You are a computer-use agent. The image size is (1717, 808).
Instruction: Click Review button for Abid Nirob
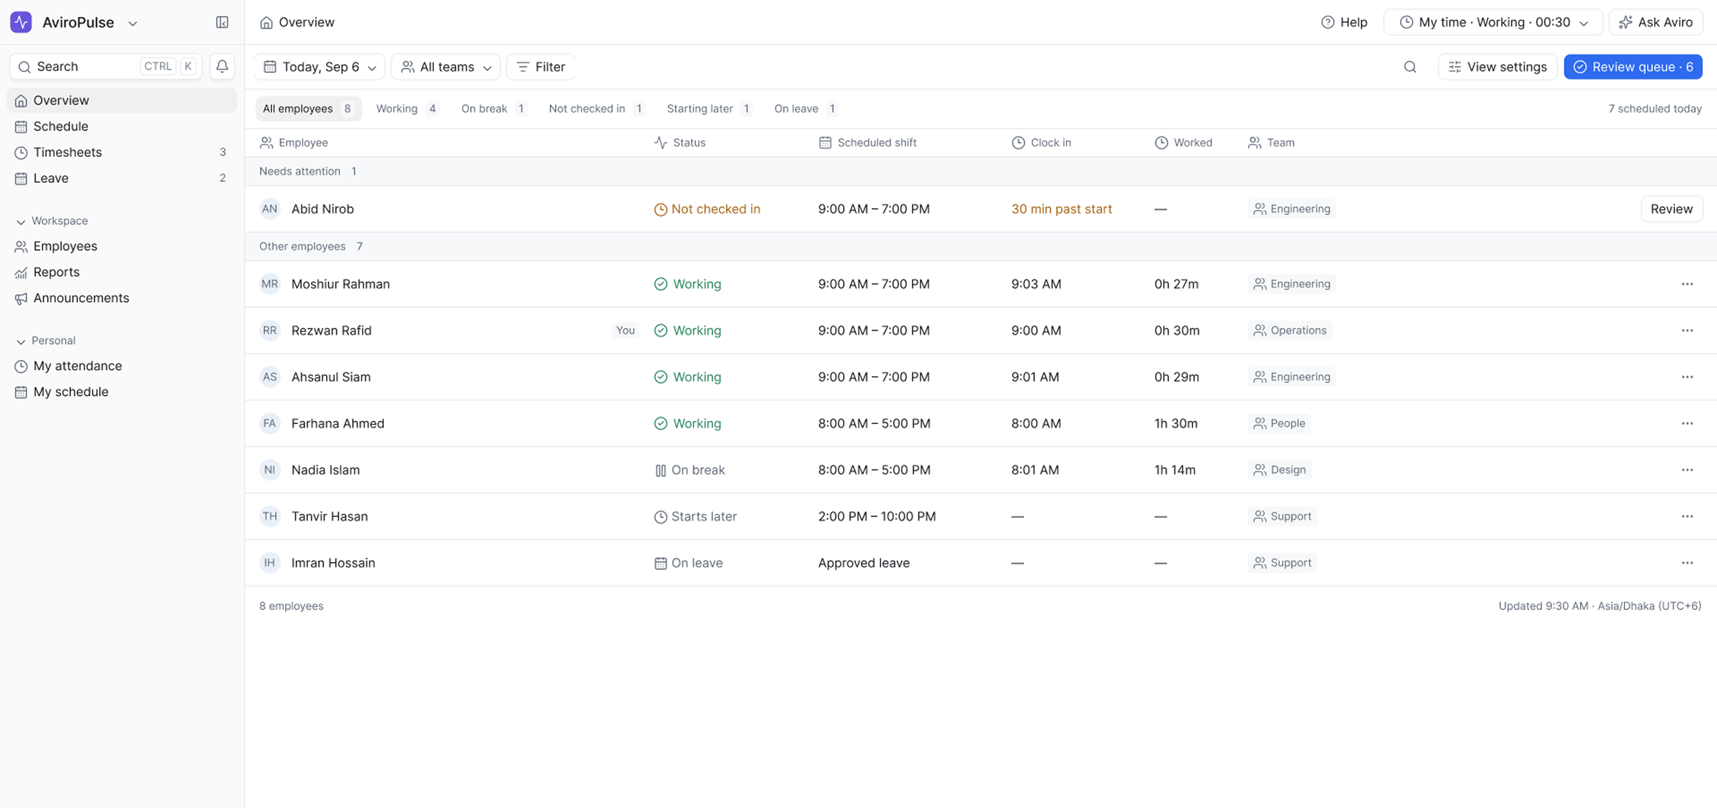(1671, 208)
